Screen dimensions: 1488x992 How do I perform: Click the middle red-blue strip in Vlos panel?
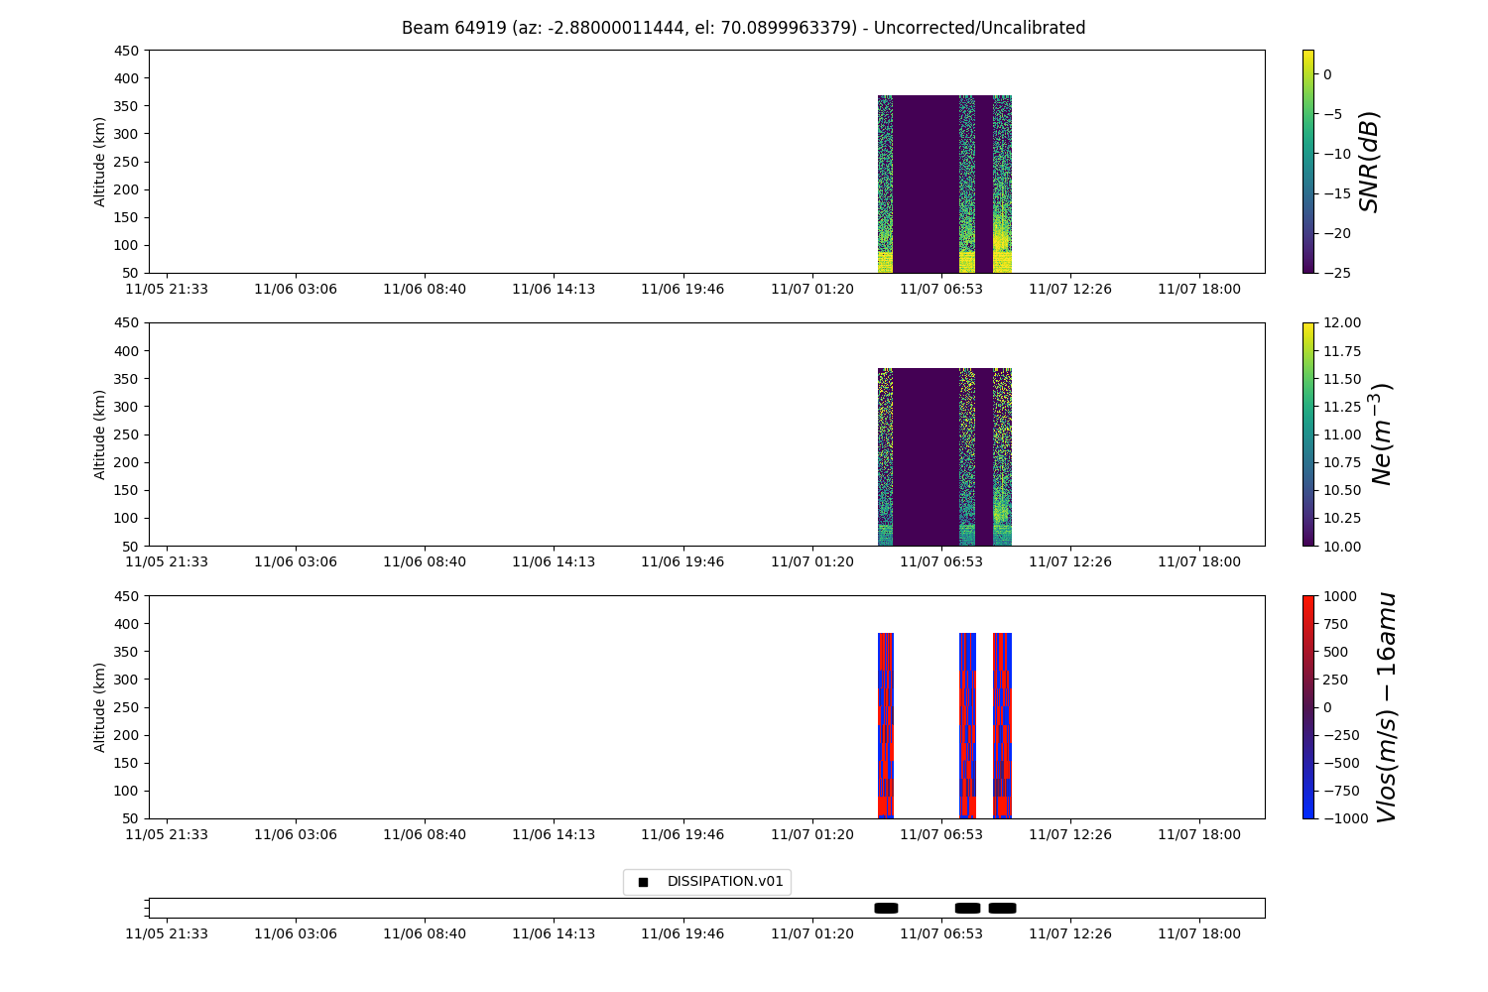point(967,724)
